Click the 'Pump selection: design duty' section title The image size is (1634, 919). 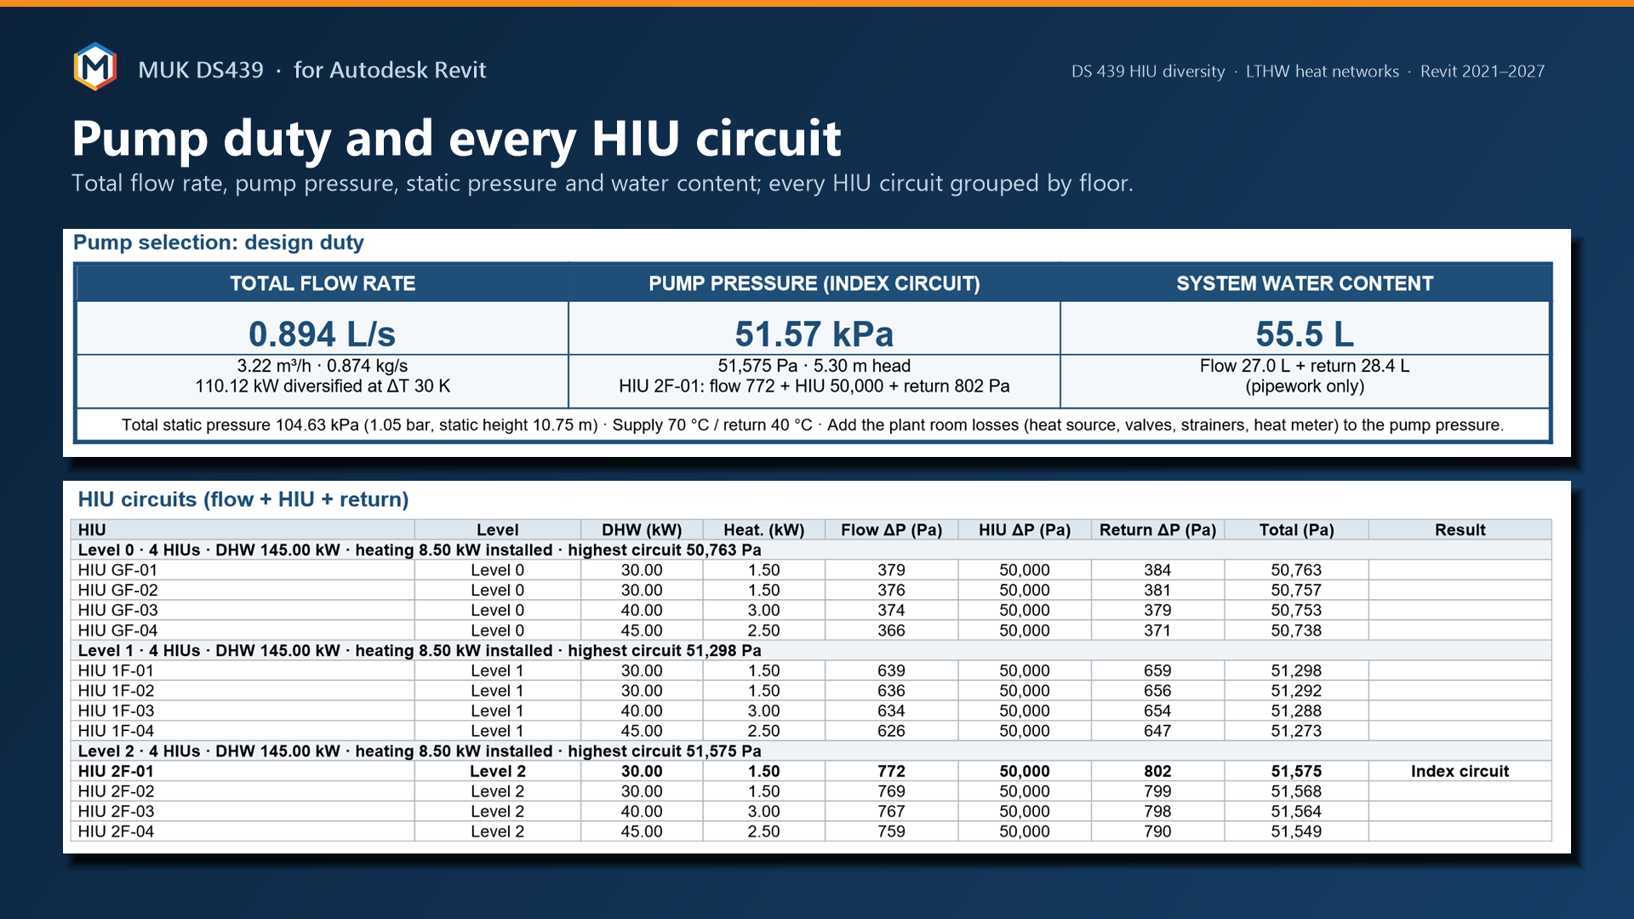click(219, 243)
